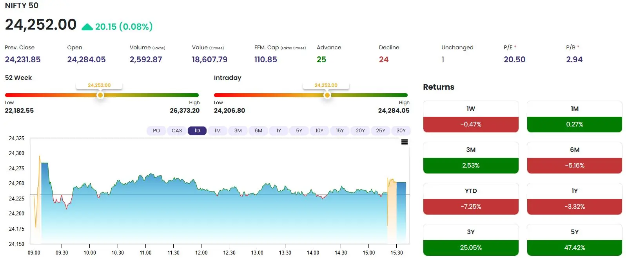Switch chart to 1M range
This screenshot has height=260, width=626.
point(218,130)
